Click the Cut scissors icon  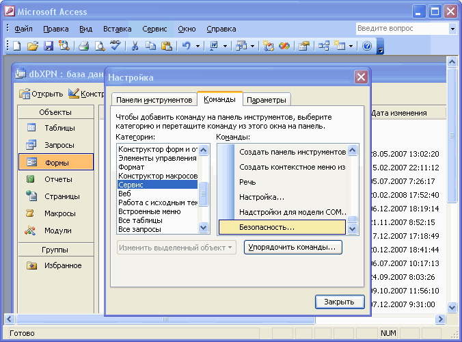tap(135, 46)
